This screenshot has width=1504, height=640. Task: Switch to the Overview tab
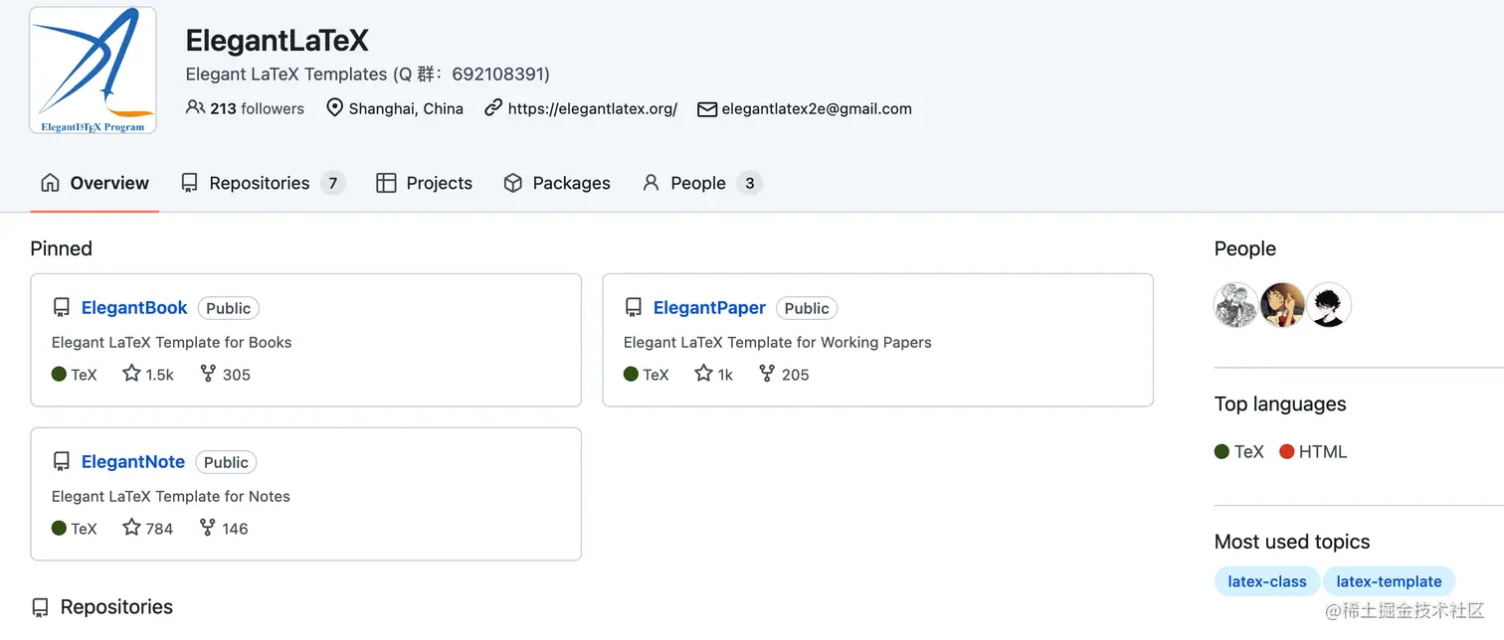[x=94, y=183]
